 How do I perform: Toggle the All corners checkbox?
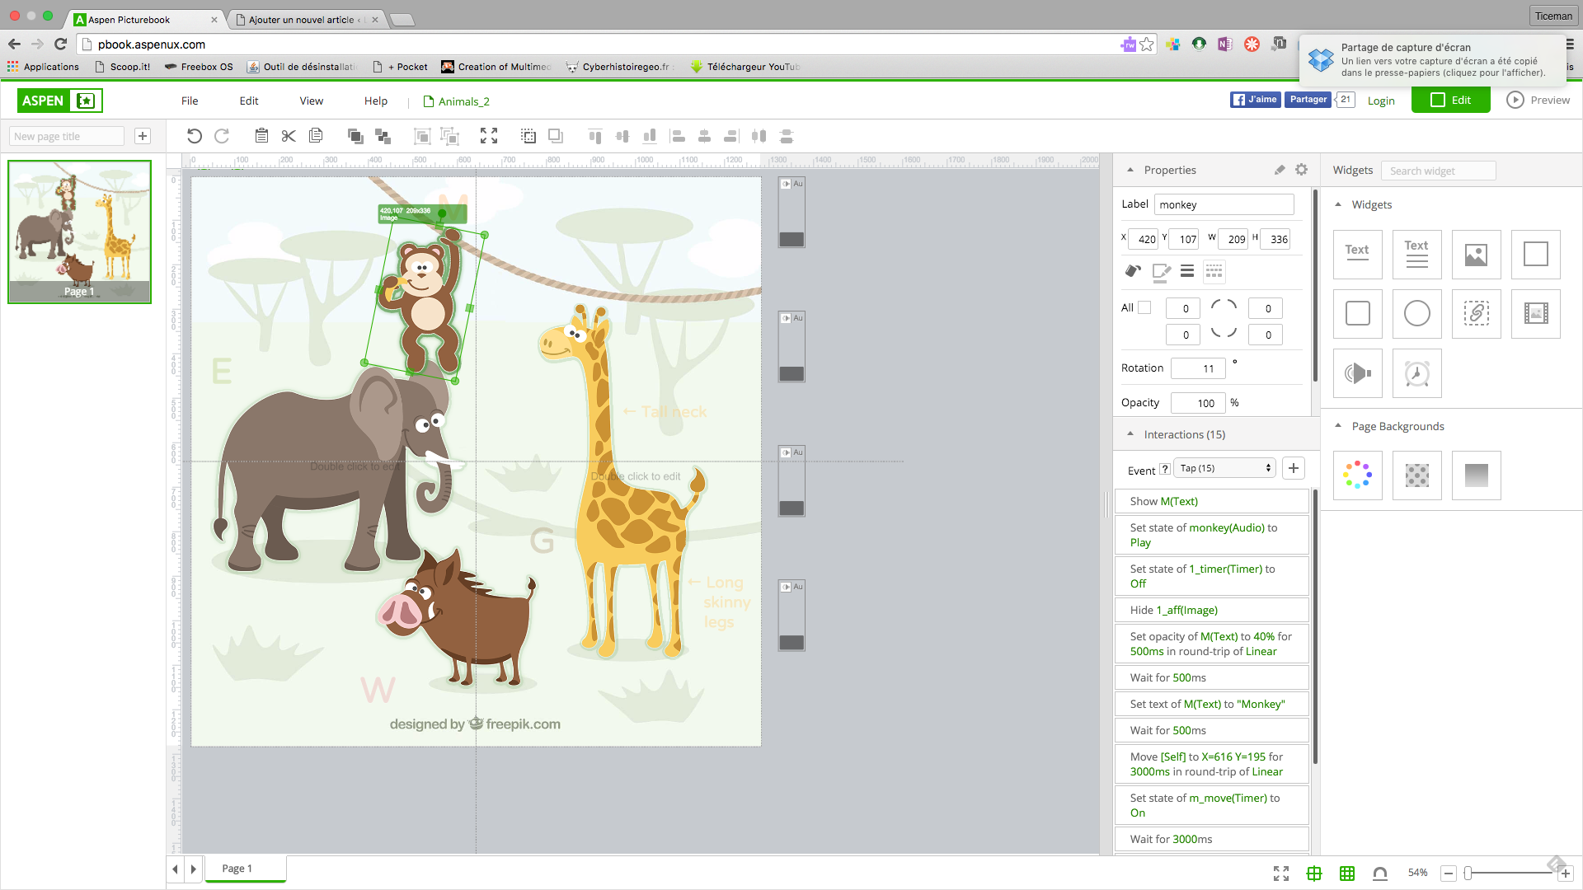tap(1144, 307)
